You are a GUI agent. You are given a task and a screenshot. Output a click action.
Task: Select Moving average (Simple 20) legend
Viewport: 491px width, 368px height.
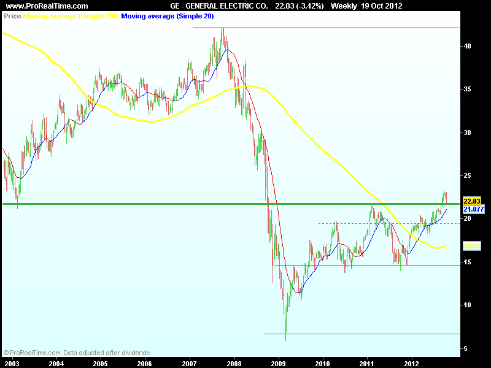(168, 16)
